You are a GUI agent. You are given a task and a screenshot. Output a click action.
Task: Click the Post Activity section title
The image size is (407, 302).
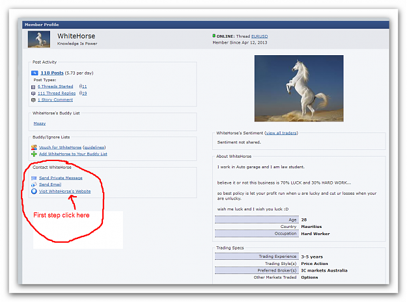[x=44, y=62]
